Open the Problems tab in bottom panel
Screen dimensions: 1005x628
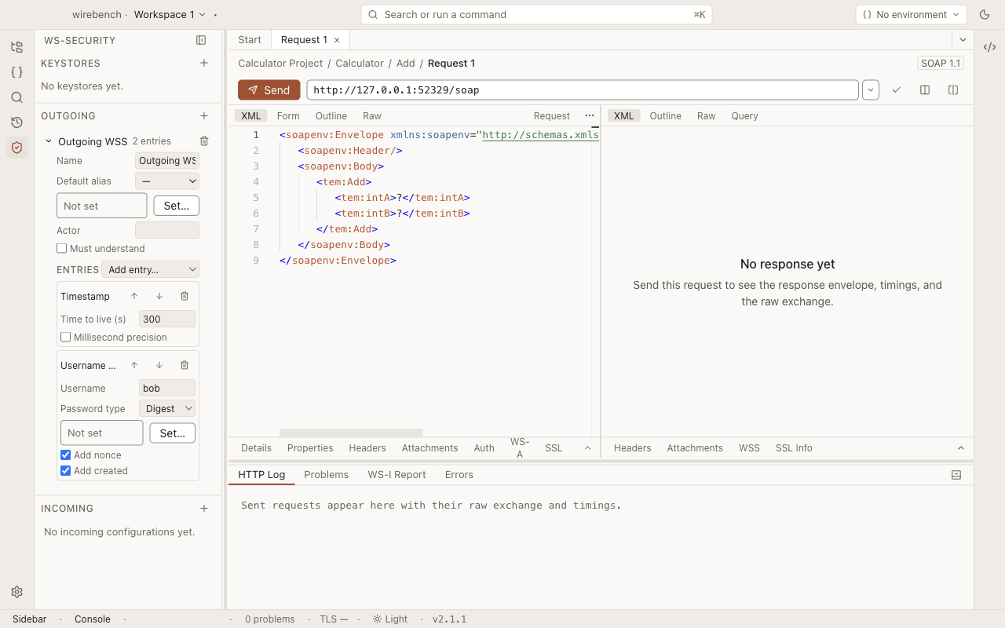[x=326, y=474]
